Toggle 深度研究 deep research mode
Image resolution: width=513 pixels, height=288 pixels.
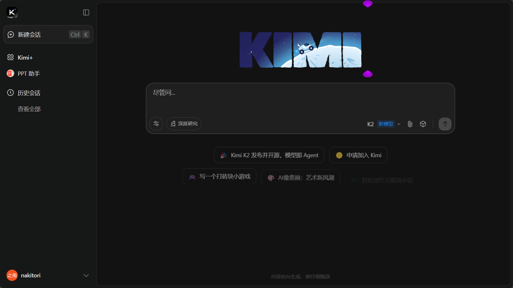[x=184, y=124]
